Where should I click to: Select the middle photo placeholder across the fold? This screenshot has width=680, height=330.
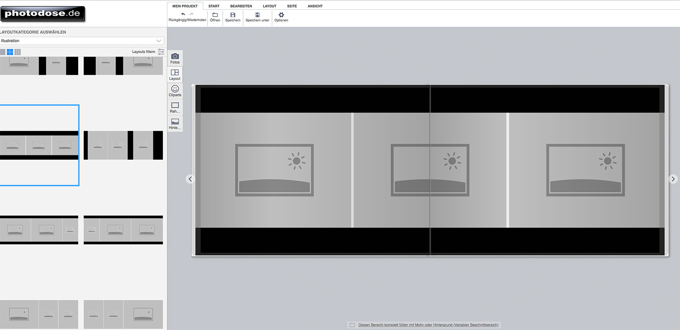pos(430,170)
